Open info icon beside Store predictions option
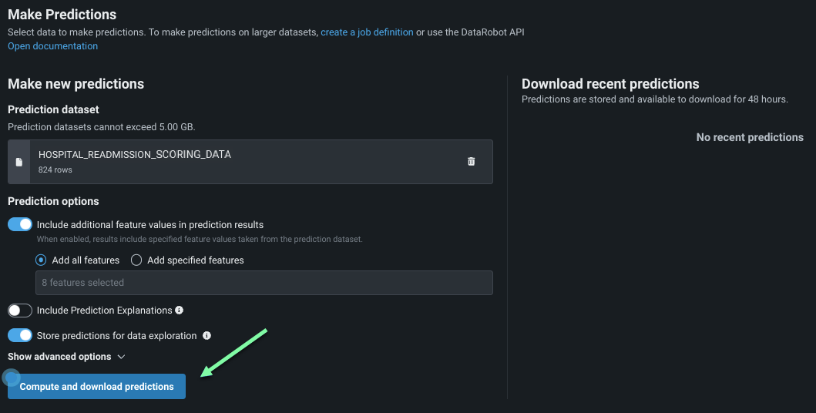This screenshot has height=413, width=816. click(207, 336)
